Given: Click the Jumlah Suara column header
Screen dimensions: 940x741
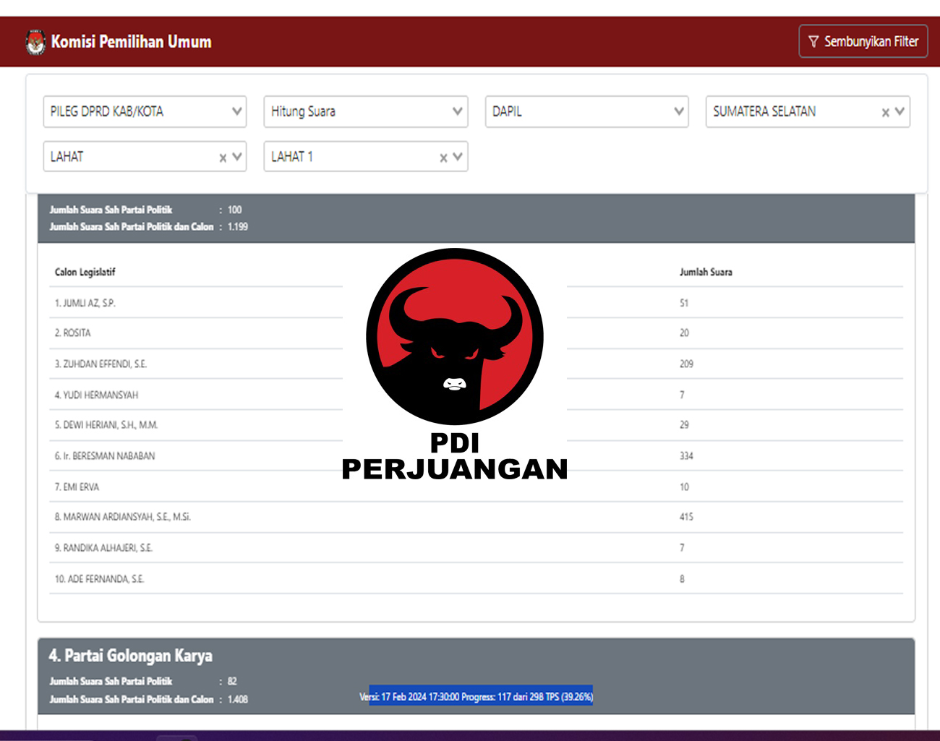Looking at the screenshot, I should (706, 273).
